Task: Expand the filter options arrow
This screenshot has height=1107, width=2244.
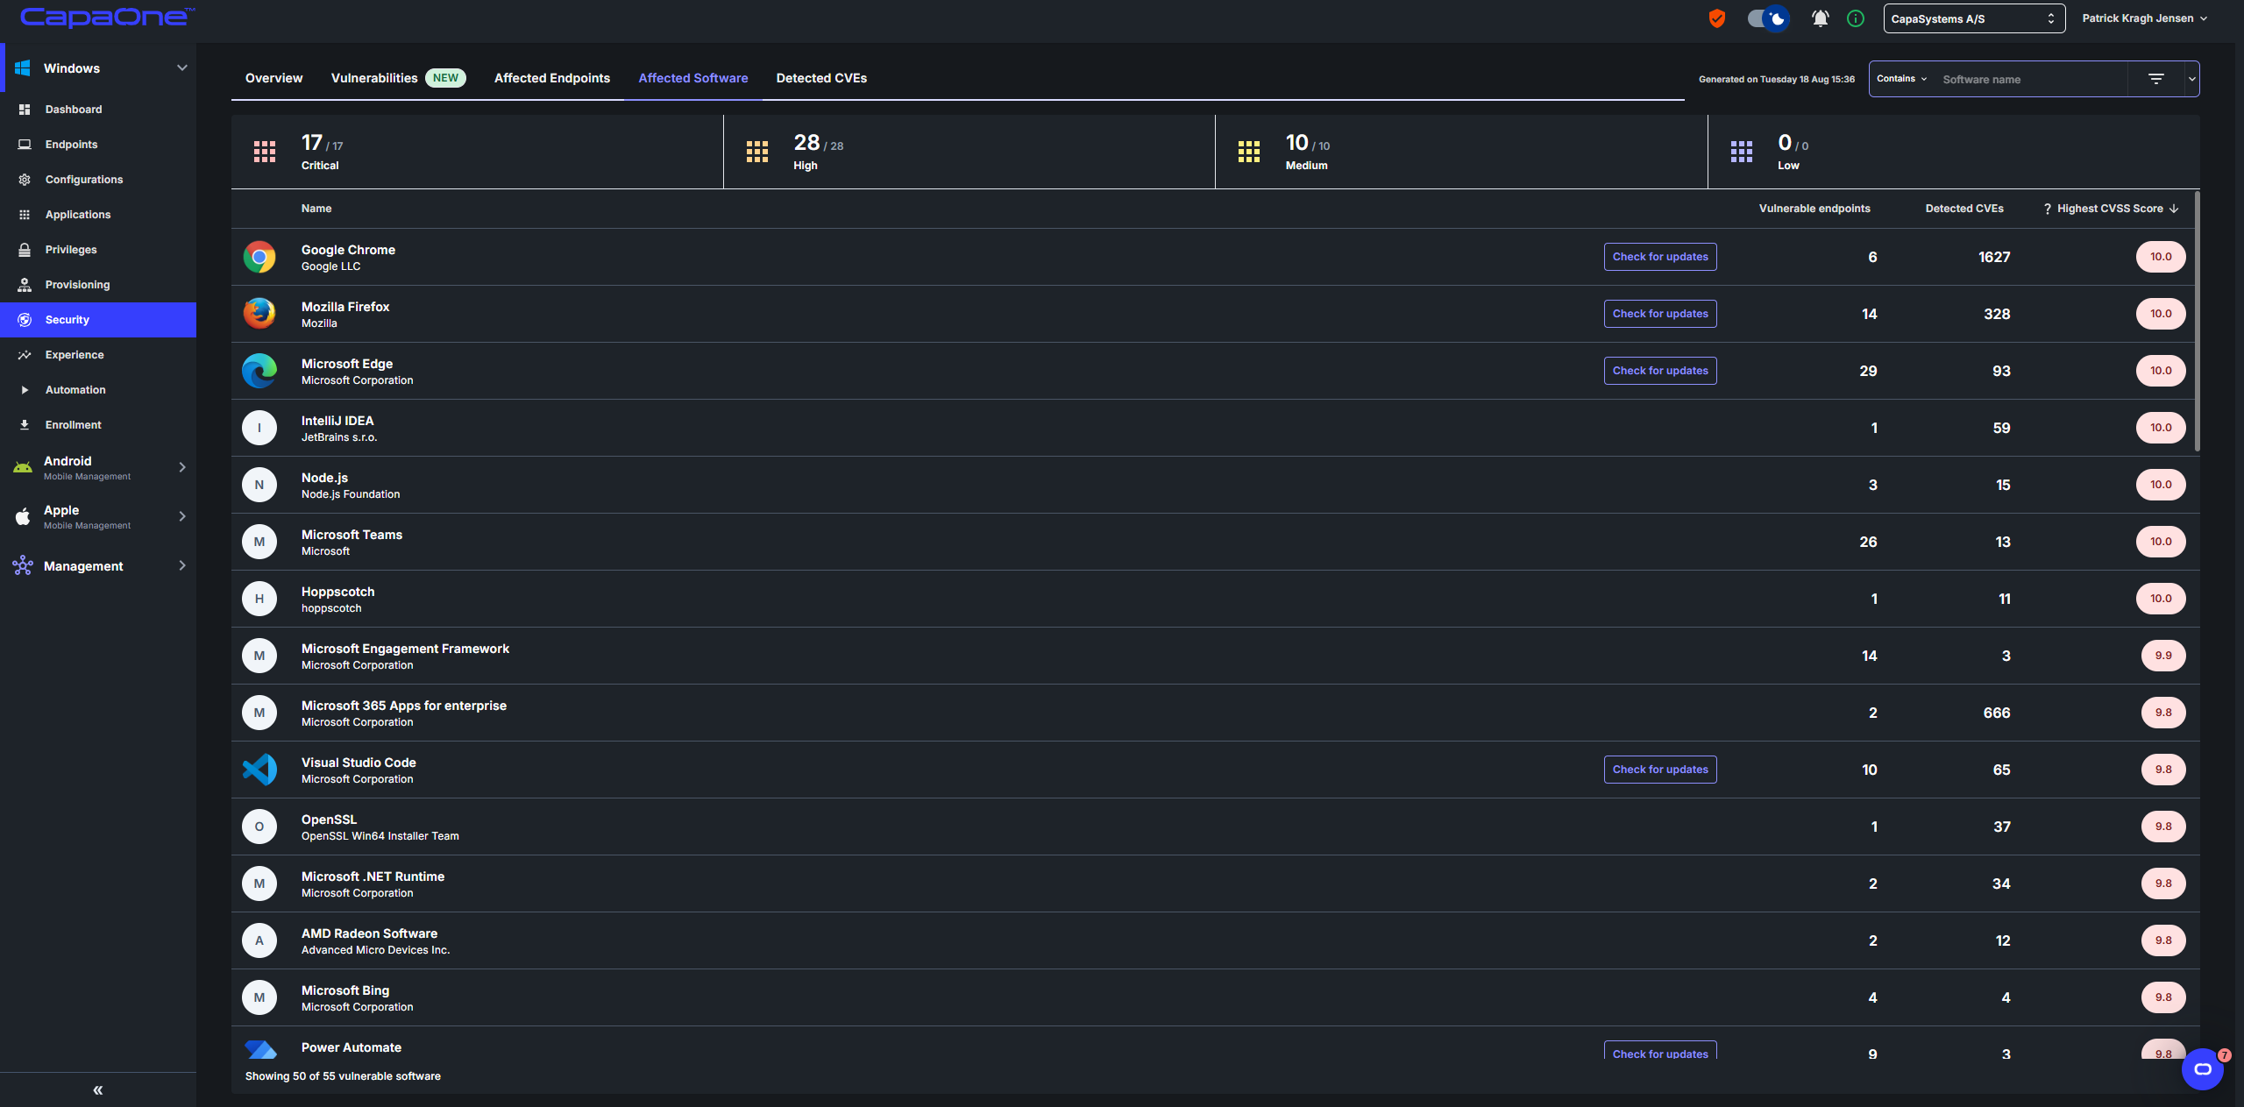Action: (x=2191, y=79)
